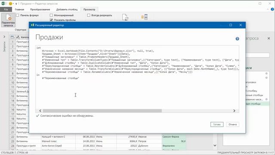Click the right arrow of code scrollbar
This screenshot has width=275, height=155.
tap(234, 111)
